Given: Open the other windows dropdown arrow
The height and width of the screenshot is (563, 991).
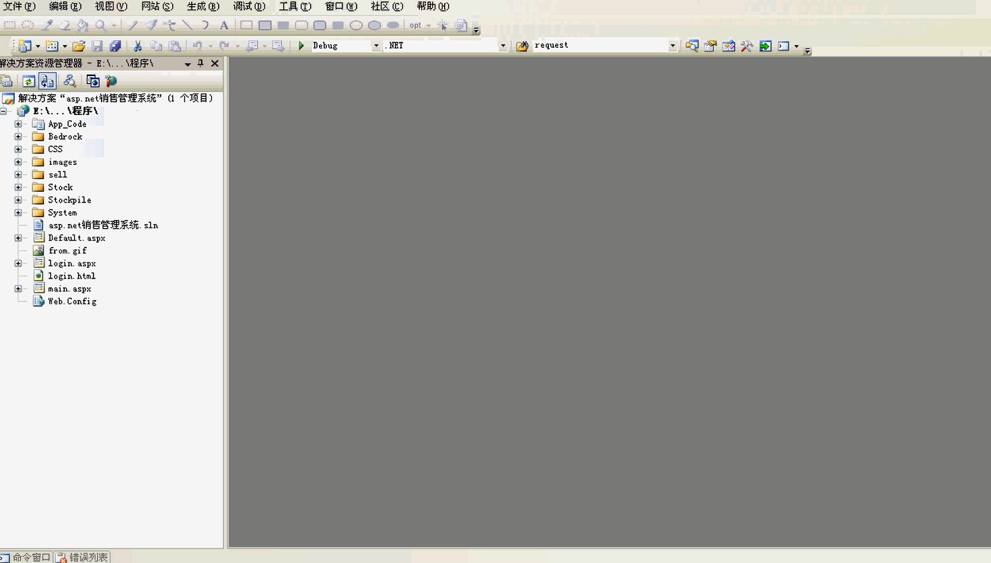Looking at the screenshot, I should [797, 46].
